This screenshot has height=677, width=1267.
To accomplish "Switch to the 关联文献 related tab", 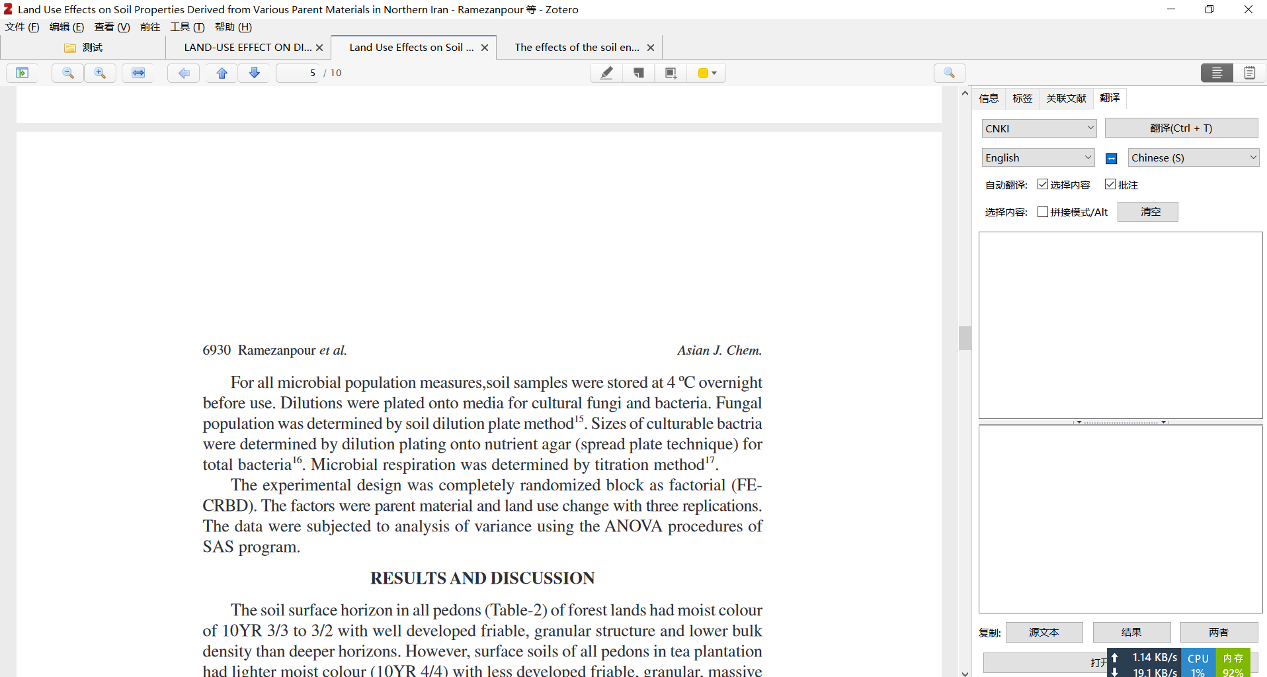I will (x=1066, y=99).
